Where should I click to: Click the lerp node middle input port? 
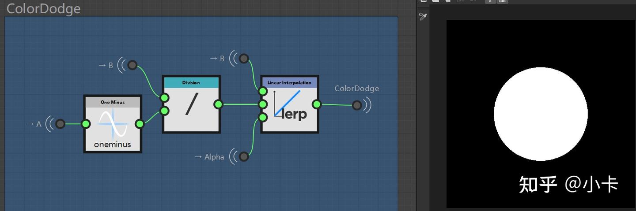[x=263, y=104]
